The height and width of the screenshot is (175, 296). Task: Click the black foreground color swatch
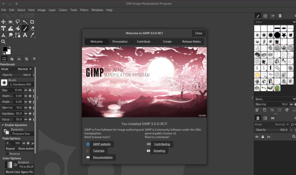(5, 49)
